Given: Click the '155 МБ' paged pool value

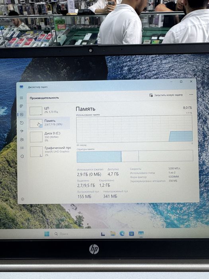Looking at the screenshot, I should click(x=84, y=196).
